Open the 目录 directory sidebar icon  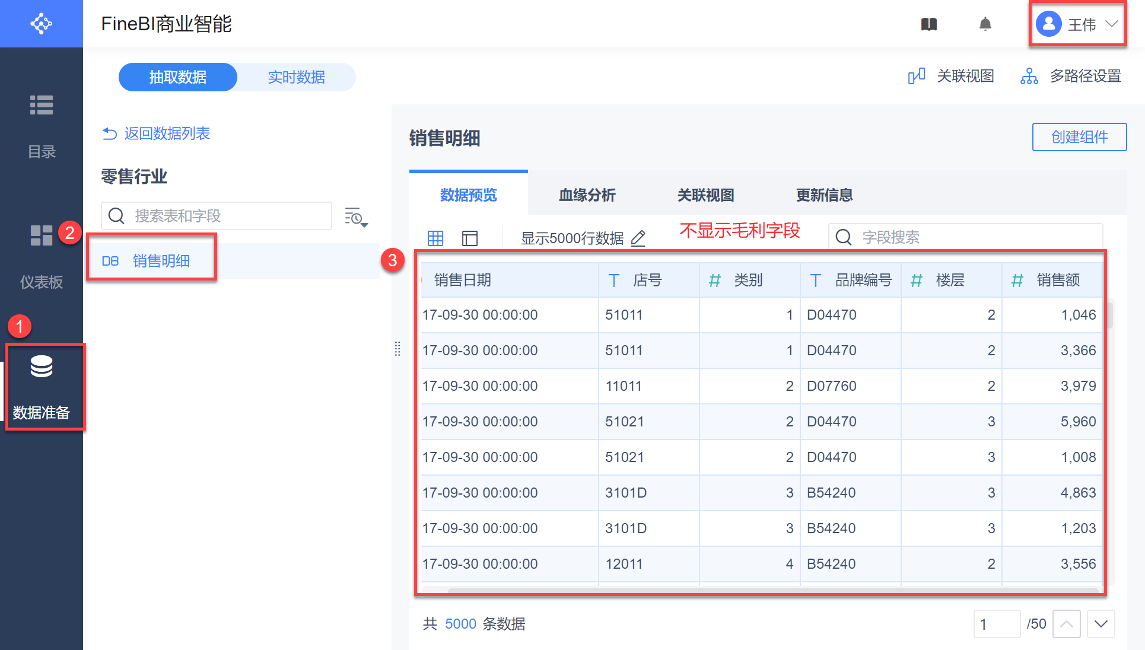(42, 106)
